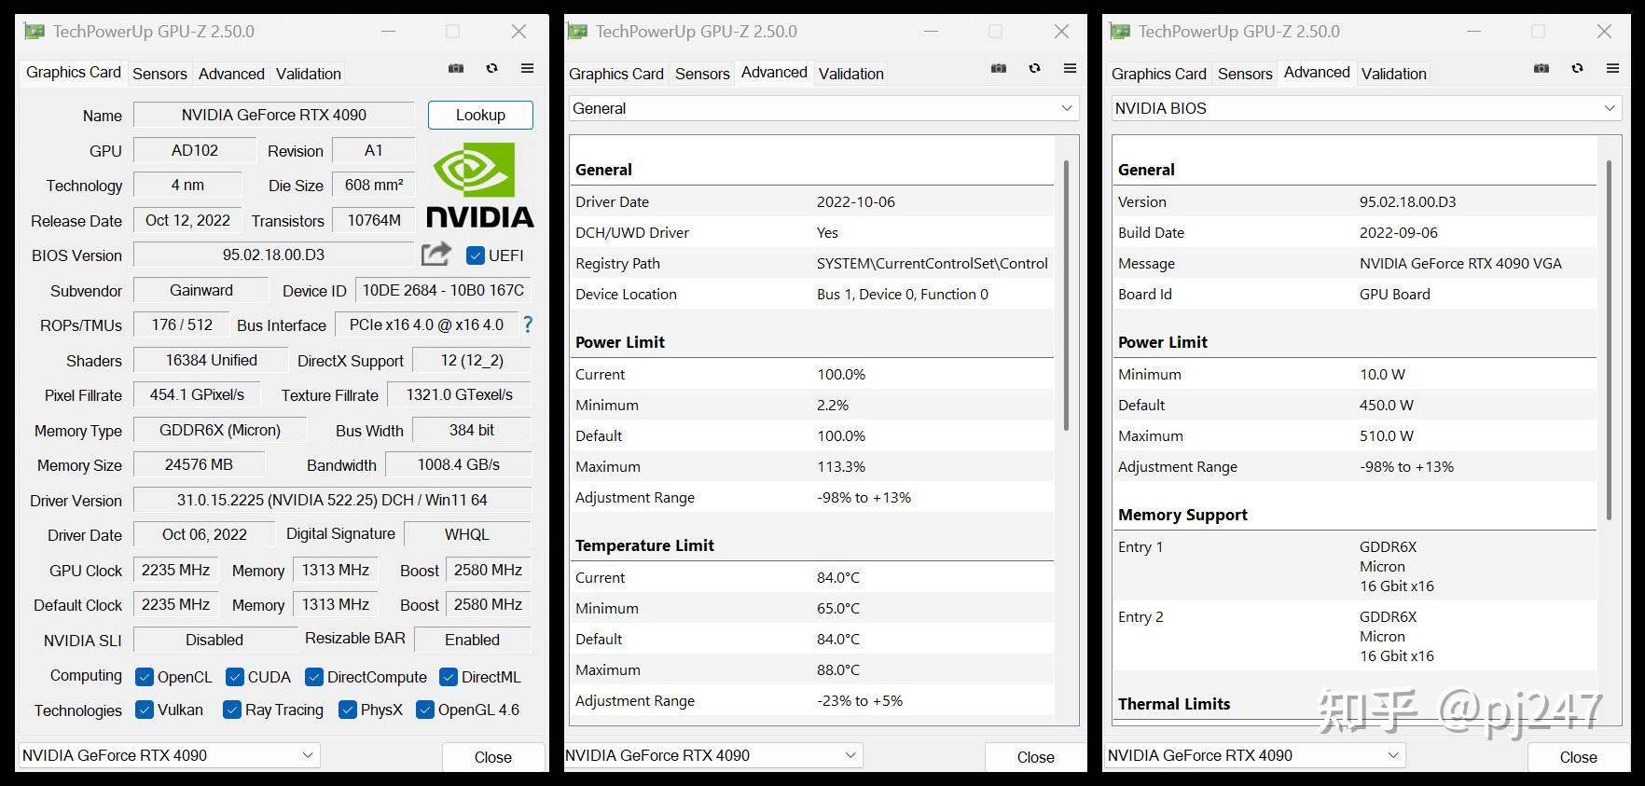This screenshot has width=1645, height=786.
Task: Toggle the Vulkan checkbox
Action: click(145, 710)
